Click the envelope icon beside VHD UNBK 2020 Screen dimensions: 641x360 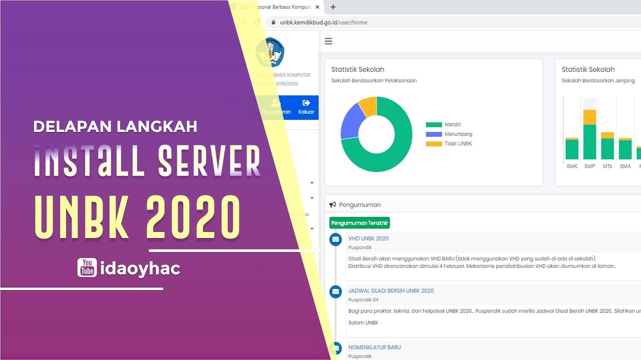[336, 239]
